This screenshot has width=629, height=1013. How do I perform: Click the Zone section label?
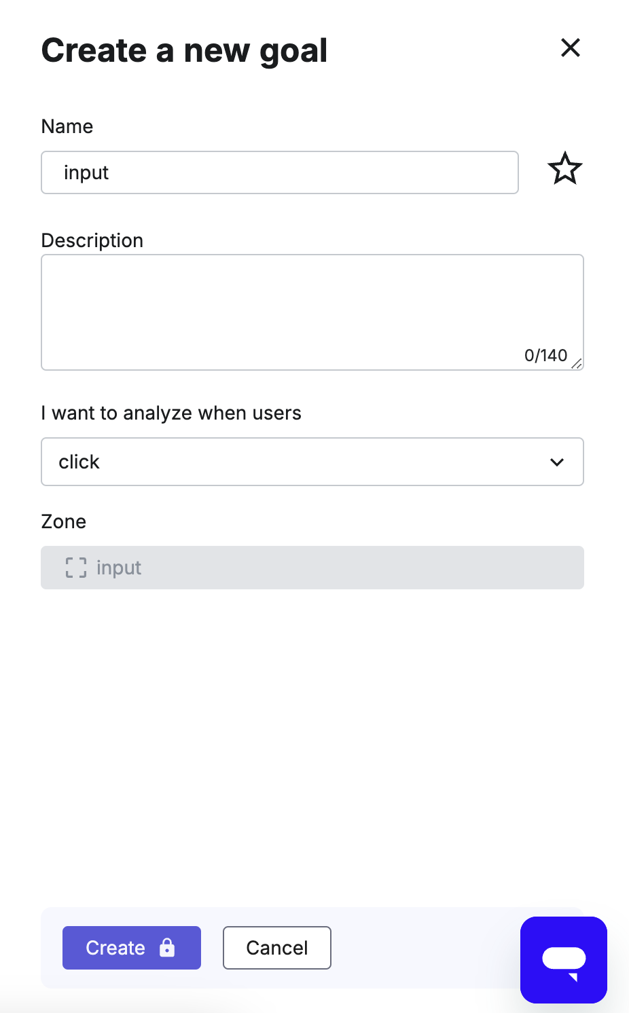click(x=64, y=521)
